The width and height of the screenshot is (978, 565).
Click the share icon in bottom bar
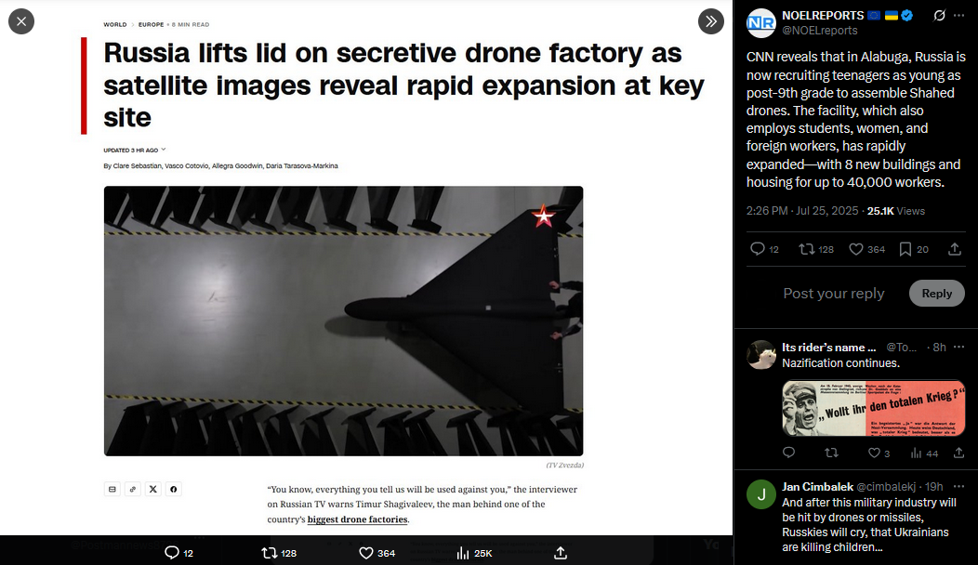click(x=560, y=553)
